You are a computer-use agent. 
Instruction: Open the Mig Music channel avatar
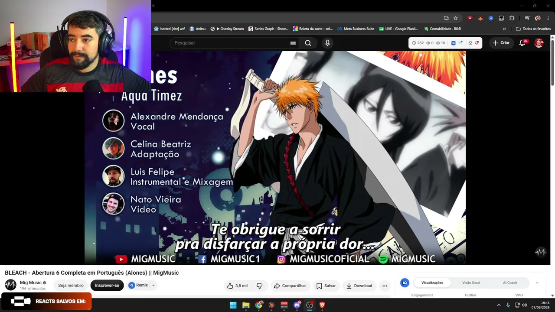coord(10,285)
